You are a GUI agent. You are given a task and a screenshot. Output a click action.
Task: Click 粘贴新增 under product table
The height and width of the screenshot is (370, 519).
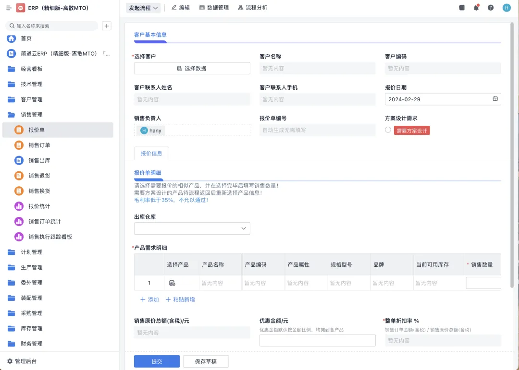(x=180, y=299)
